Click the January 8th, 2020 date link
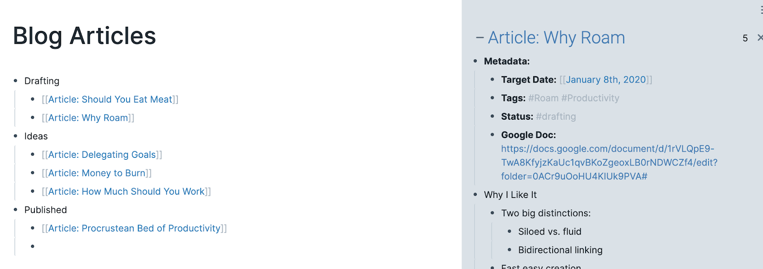Screen dimensions: 763x269 pos(606,80)
